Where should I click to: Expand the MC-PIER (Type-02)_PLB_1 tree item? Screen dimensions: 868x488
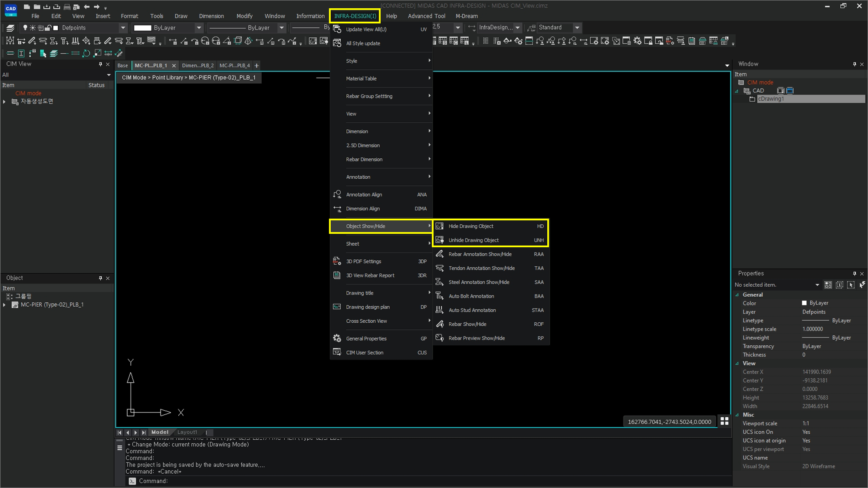click(4, 305)
